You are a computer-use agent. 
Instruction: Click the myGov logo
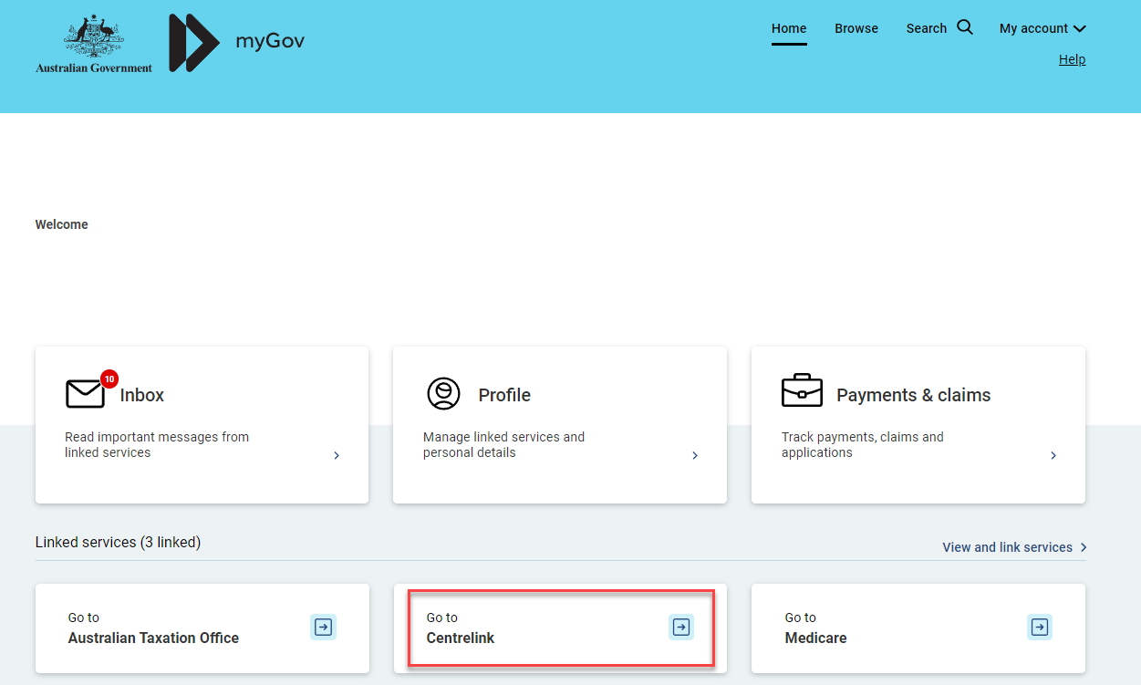[x=235, y=41]
